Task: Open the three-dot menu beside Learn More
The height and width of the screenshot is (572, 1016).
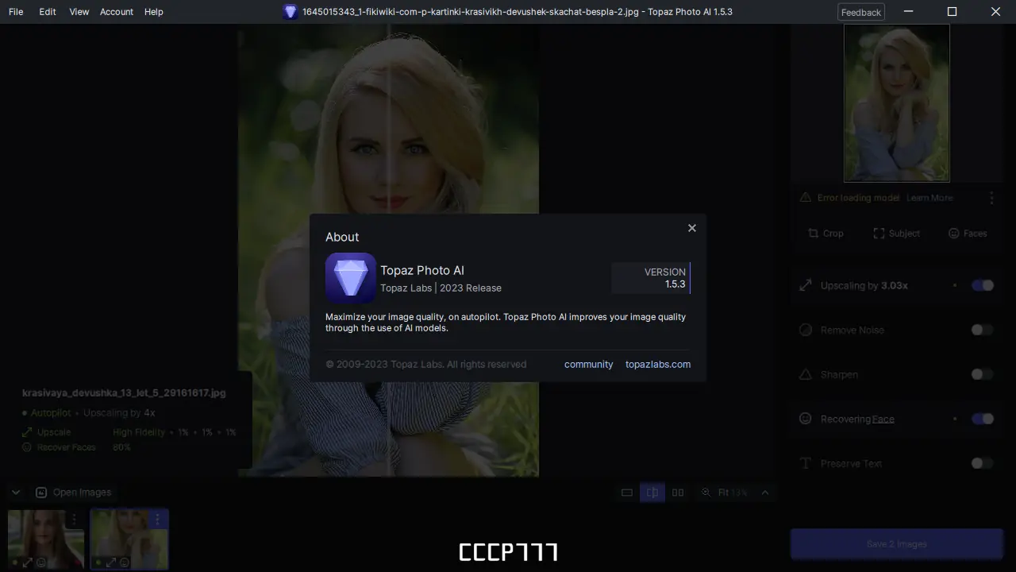Action: (991, 198)
